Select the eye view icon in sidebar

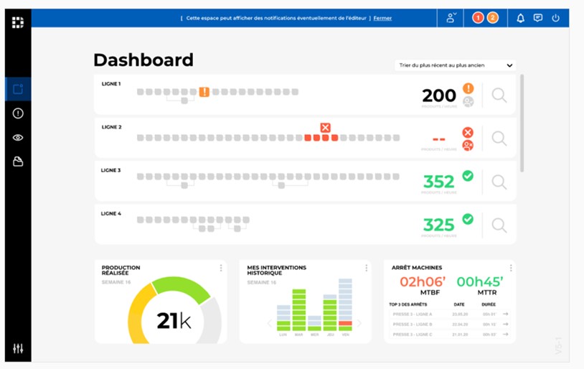[18, 137]
